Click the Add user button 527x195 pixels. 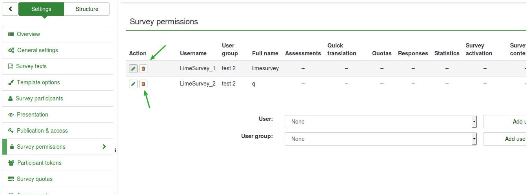506,122
